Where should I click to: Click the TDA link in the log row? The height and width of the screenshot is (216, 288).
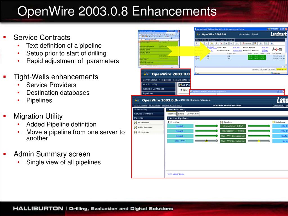(x=208, y=58)
